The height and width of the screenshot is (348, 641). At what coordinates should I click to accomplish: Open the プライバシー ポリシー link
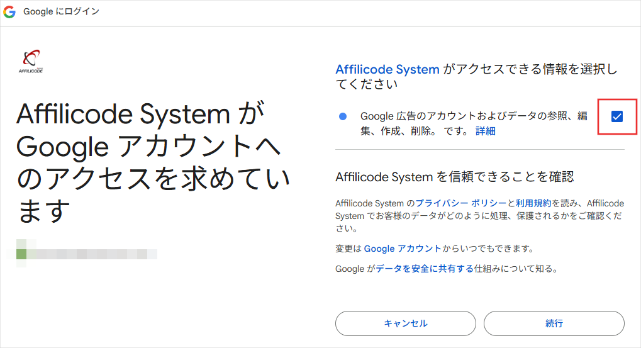coord(460,203)
